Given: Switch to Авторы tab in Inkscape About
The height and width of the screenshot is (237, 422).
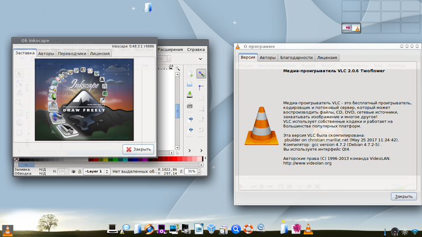Looking at the screenshot, I should pos(46,54).
